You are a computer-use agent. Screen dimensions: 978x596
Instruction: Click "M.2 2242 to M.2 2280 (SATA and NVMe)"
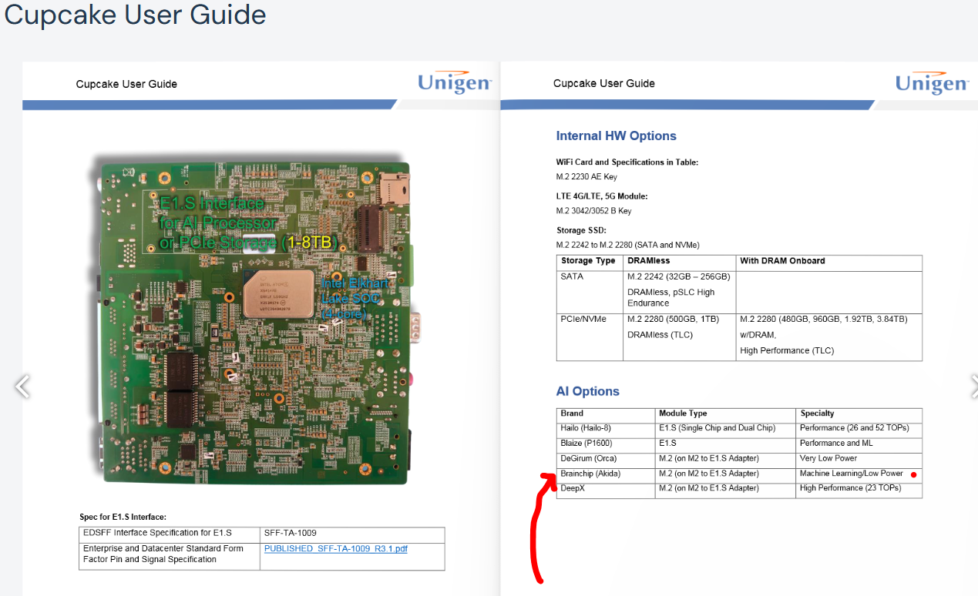[628, 245]
